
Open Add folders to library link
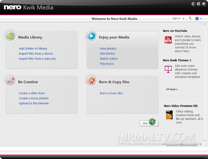[x=33, y=49]
